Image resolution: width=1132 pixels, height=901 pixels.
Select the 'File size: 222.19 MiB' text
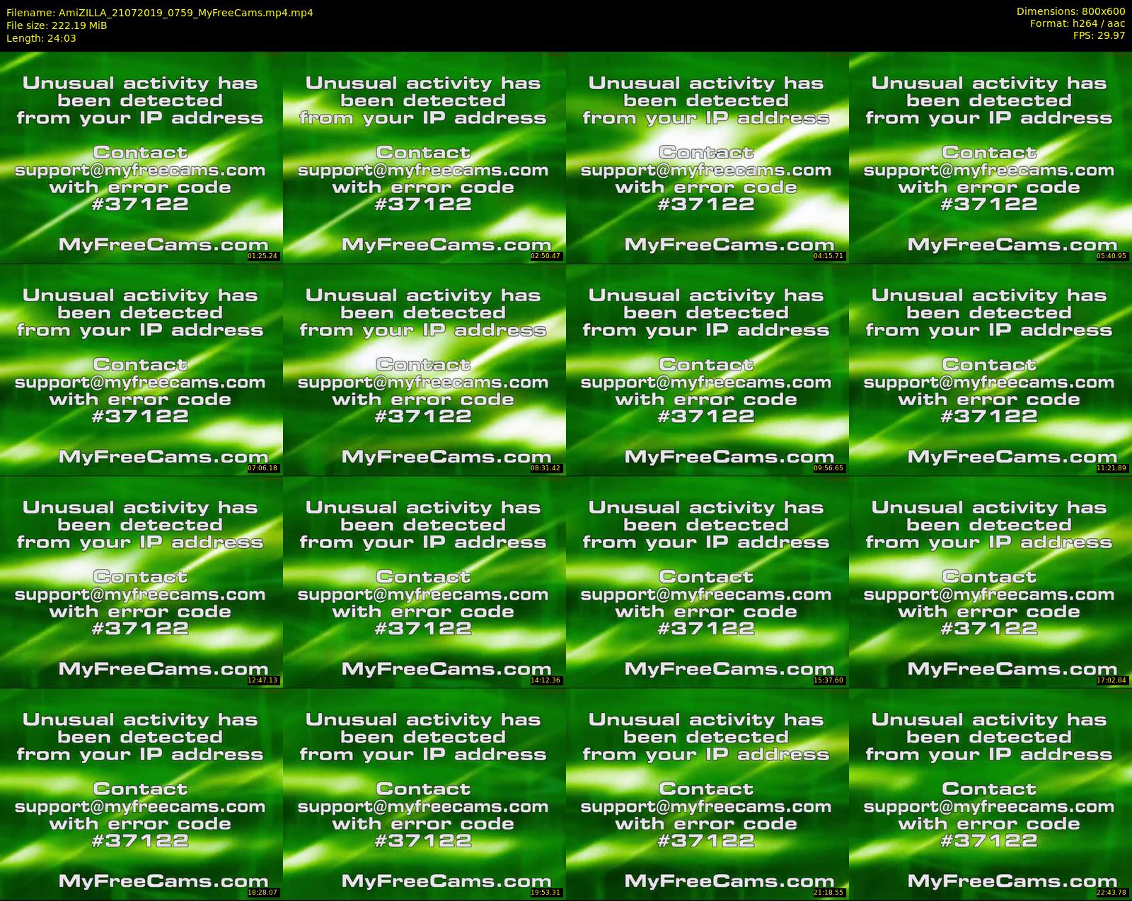(x=57, y=25)
